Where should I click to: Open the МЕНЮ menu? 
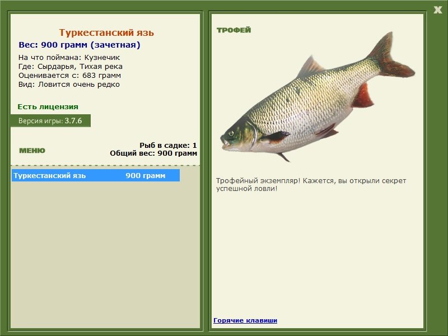(x=32, y=151)
